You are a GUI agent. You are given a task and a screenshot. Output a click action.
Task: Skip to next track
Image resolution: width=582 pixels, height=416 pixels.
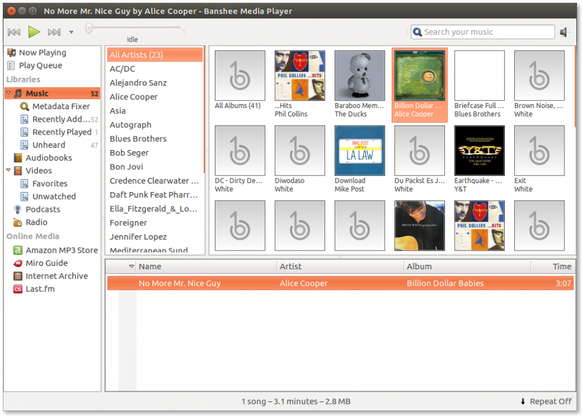54,32
